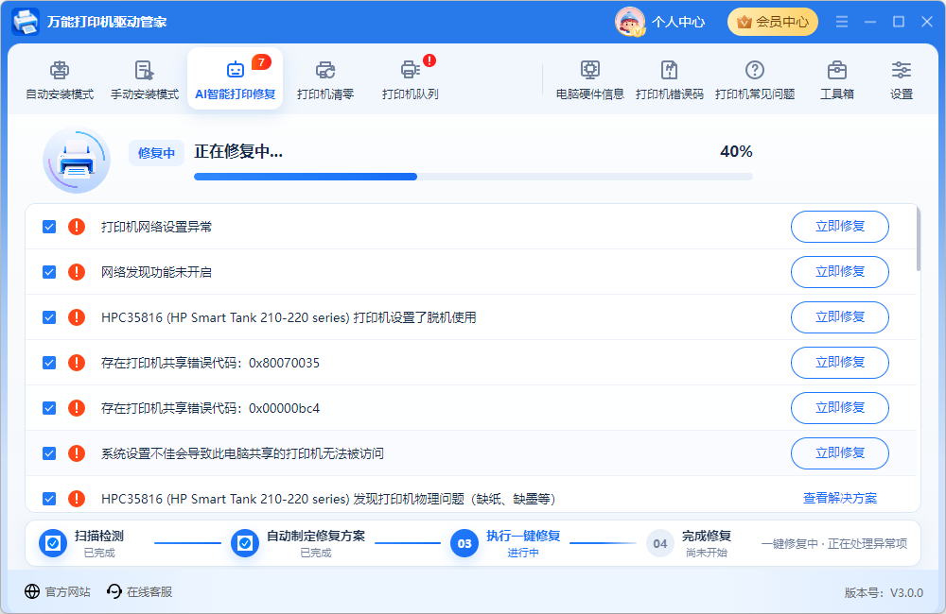The height and width of the screenshot is (614, 946).
Task: Click the large printer repair status icon
Action: point(77,160)
